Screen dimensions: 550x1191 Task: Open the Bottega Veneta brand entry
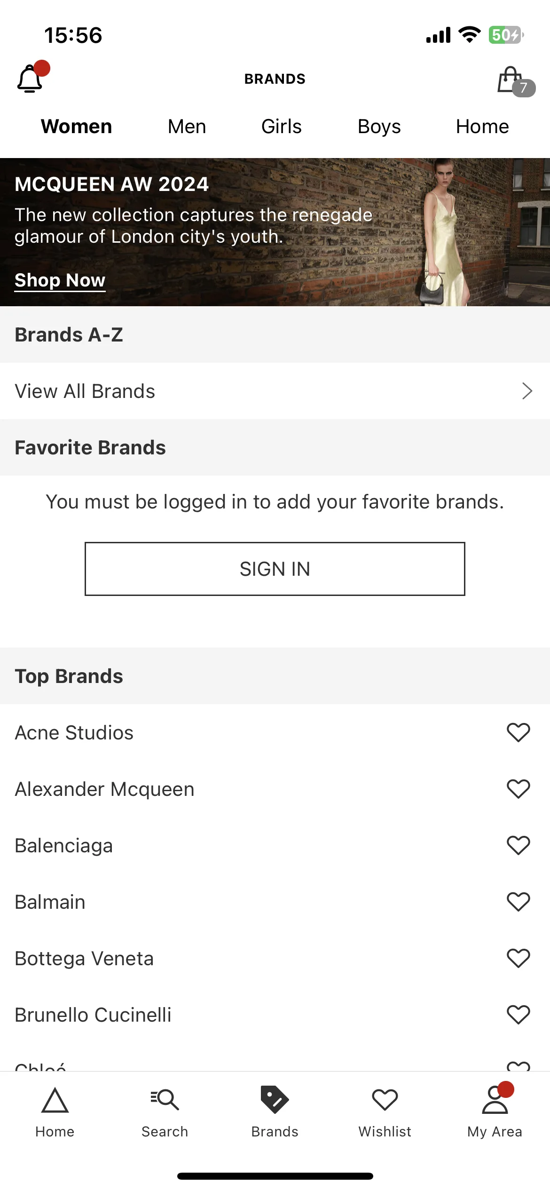(85, 958)
